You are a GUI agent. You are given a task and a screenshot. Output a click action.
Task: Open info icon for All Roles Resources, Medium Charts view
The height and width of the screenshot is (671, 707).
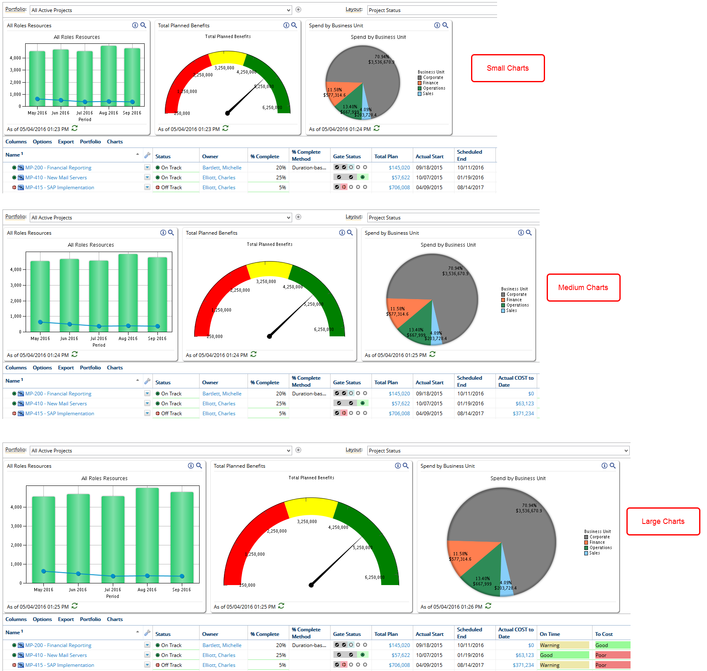click(x=163, y=233)
